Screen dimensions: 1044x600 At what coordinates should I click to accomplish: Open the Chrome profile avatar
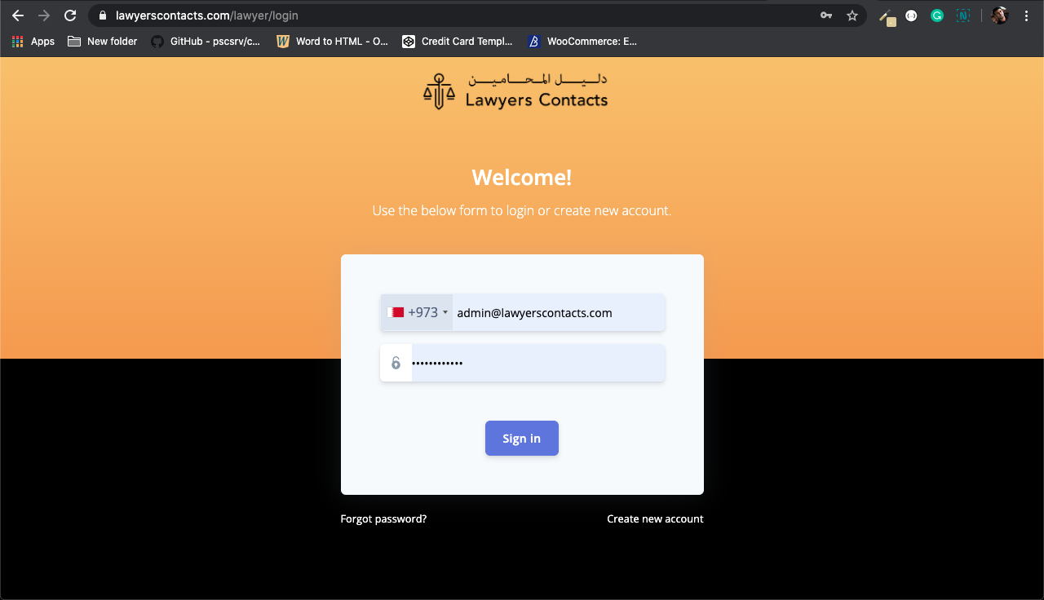999,15
